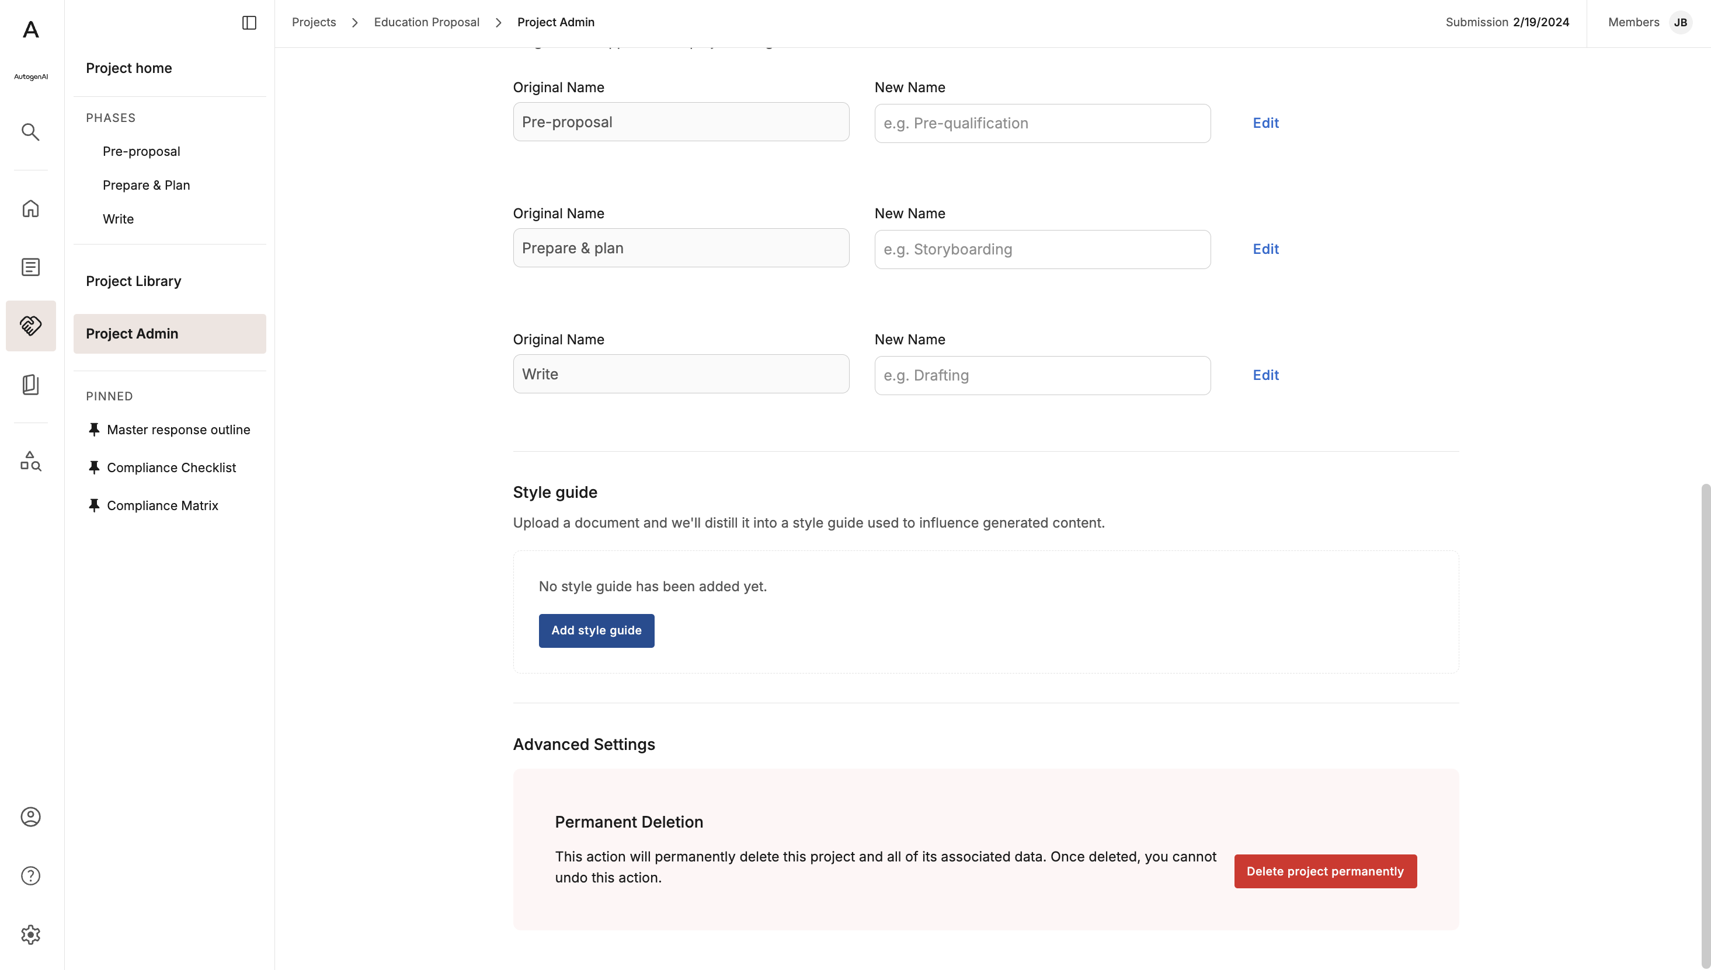This screenshot has height=970, width=1711.
Task: Go to home icon in left rail
Action: pyautogui.click(x=31, y=208)
